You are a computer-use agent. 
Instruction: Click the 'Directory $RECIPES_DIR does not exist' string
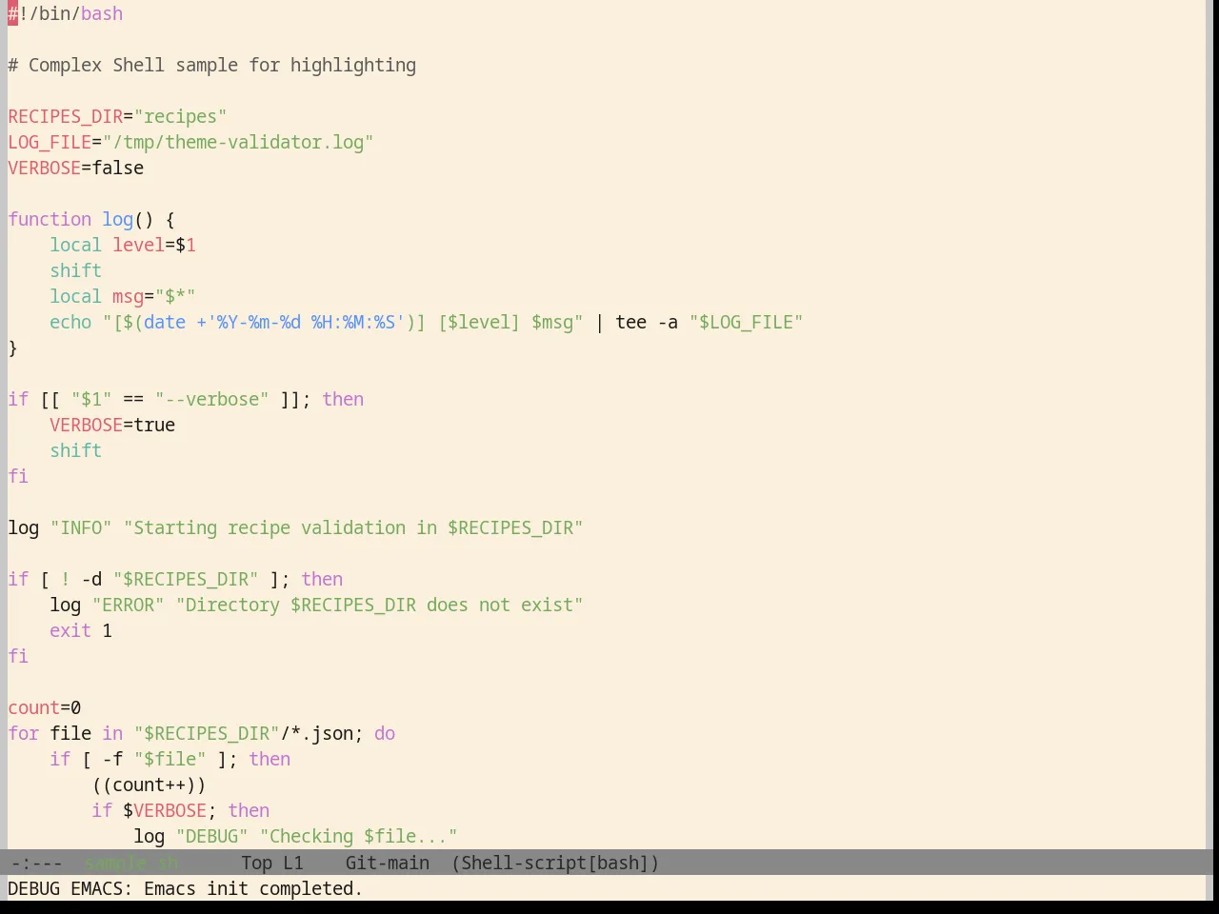(x=379, y=606)
